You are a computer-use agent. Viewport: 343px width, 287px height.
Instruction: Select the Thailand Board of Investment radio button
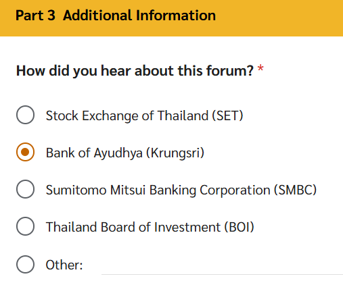[x=25, y=226]
